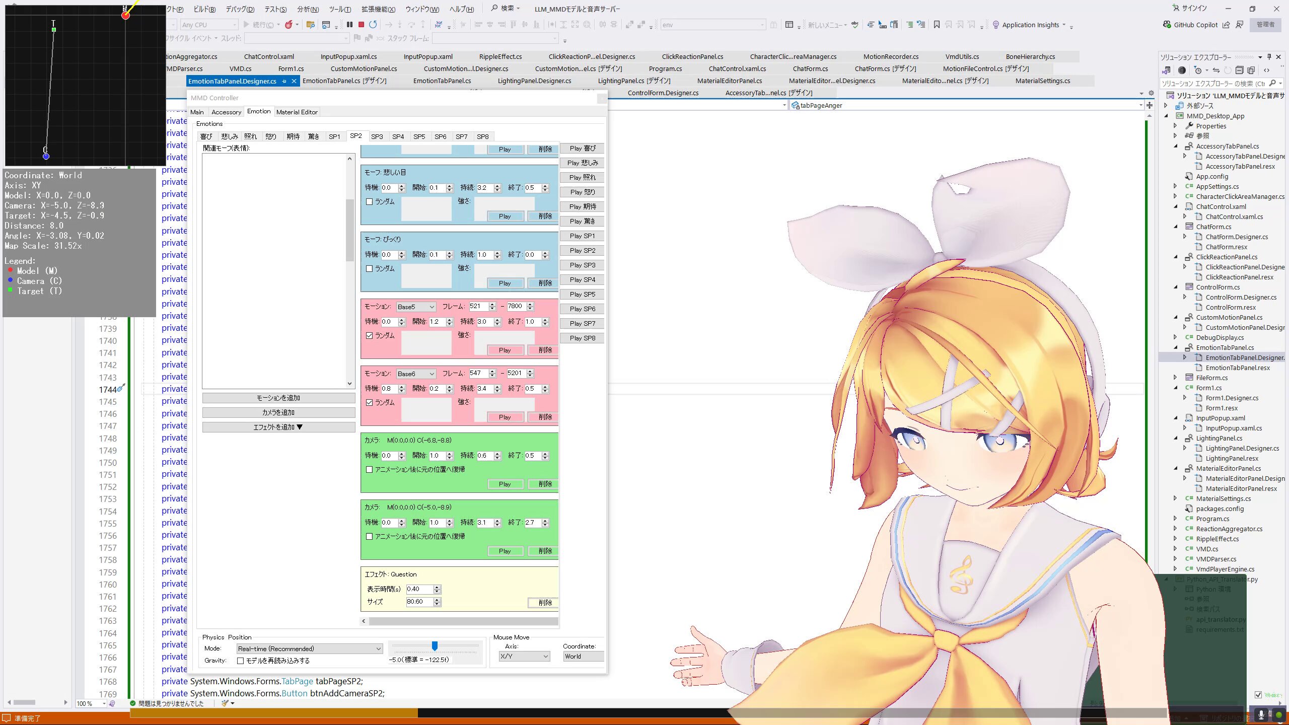
Task: Click the Solution Explorer search magnifier icon
Action: point(1273,83)
